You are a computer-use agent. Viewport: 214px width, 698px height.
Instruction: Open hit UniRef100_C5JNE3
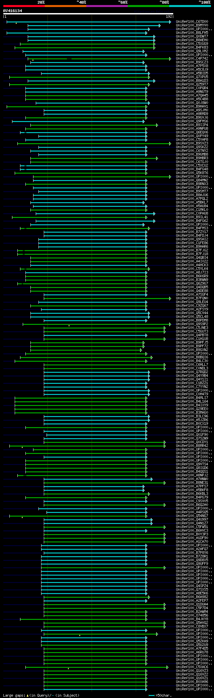pyautogui.click(x=192, y=328)
